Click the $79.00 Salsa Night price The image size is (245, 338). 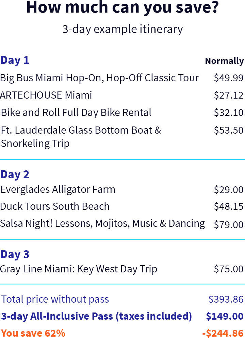click(x=229, y=225)
